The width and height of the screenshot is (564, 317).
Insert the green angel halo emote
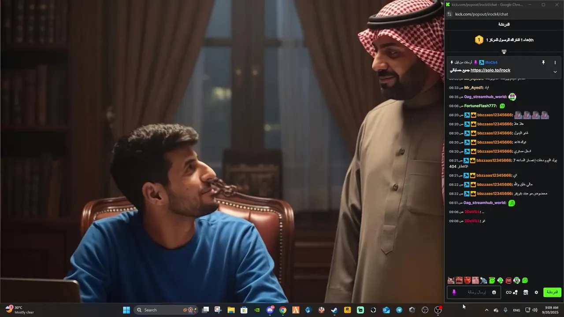click(x=492, y=280)
